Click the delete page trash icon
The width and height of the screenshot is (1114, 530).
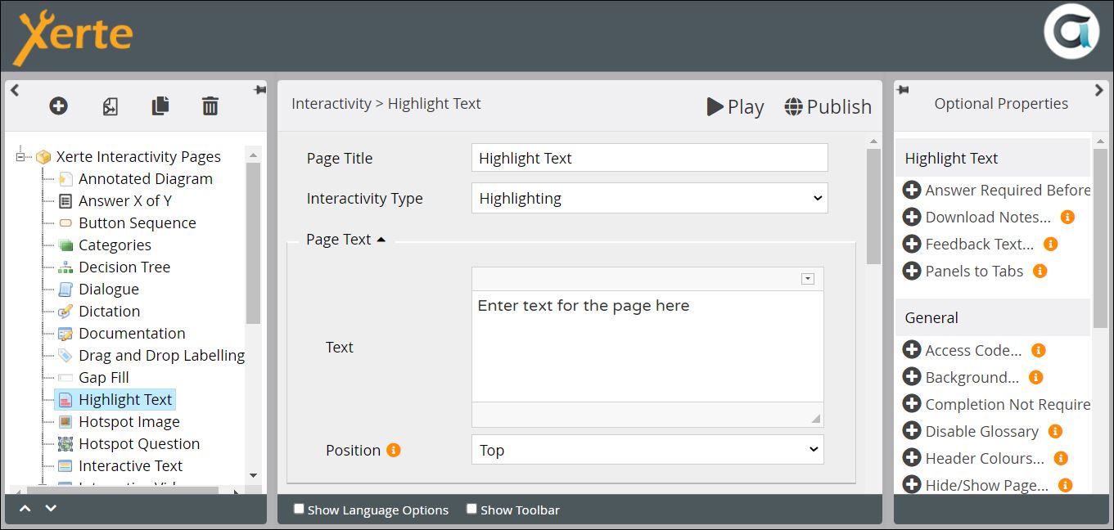pos(210,106)
